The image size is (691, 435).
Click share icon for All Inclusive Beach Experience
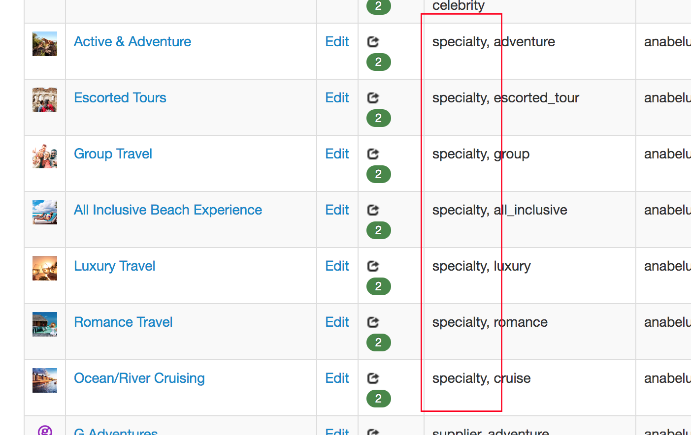point(373,210)
